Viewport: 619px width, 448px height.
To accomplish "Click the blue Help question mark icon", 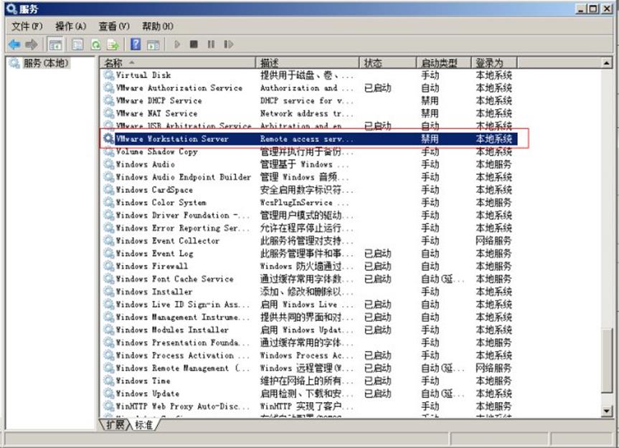I will (x=135, y=44).
